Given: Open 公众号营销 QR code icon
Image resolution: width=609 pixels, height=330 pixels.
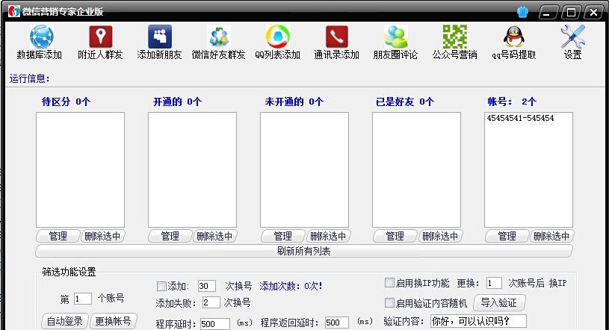Looking at the screenshot, I should (455, 37).
